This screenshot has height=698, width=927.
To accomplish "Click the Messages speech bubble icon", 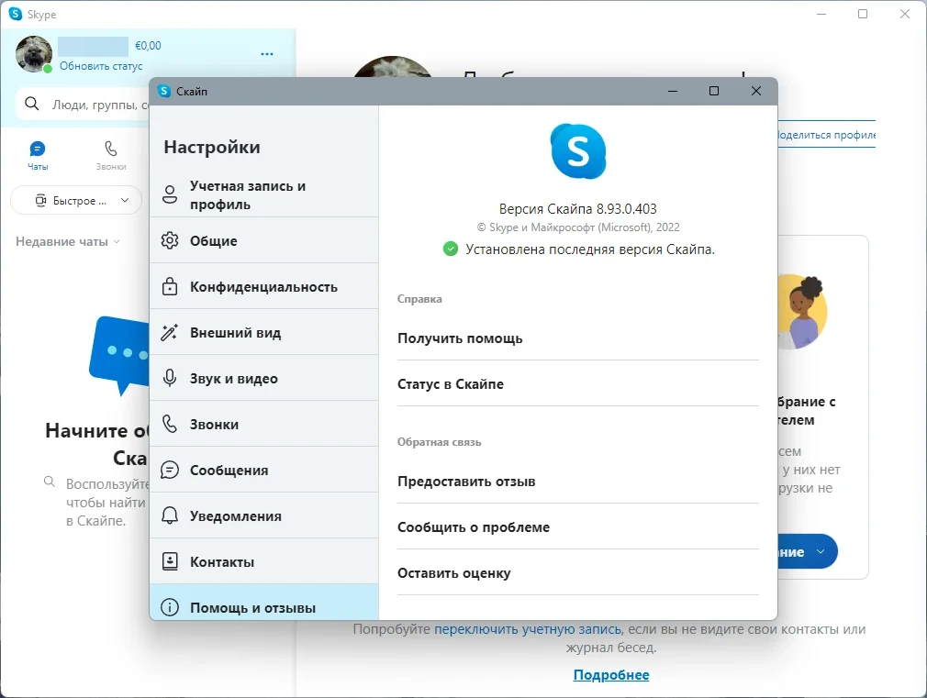I will pos(170,470).
